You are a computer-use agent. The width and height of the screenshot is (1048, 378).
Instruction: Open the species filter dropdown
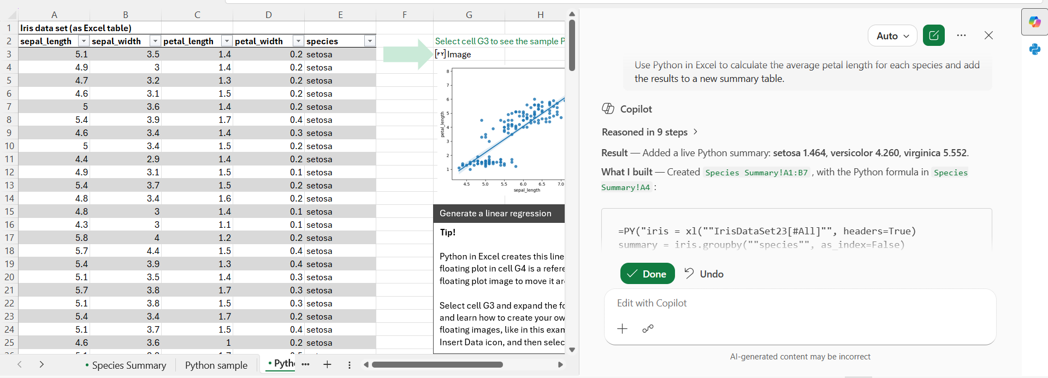coord(370,41)
